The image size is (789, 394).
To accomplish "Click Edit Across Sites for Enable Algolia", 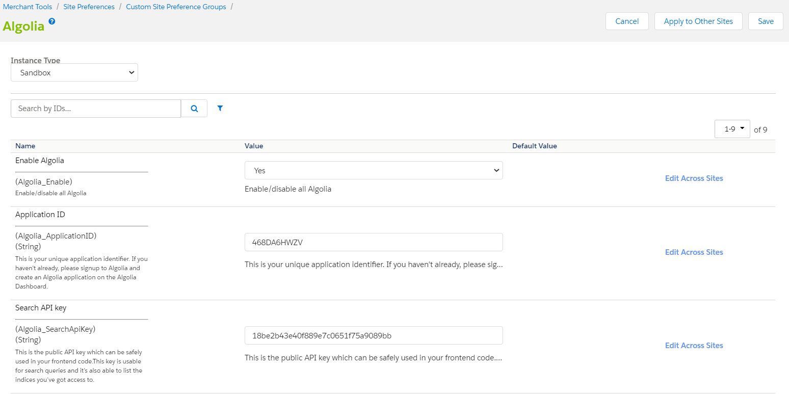I will coord(694,178).
